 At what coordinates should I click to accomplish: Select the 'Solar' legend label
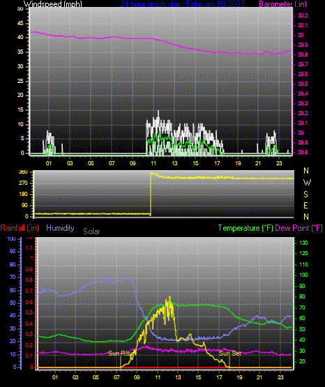click(x=91, y=232)
